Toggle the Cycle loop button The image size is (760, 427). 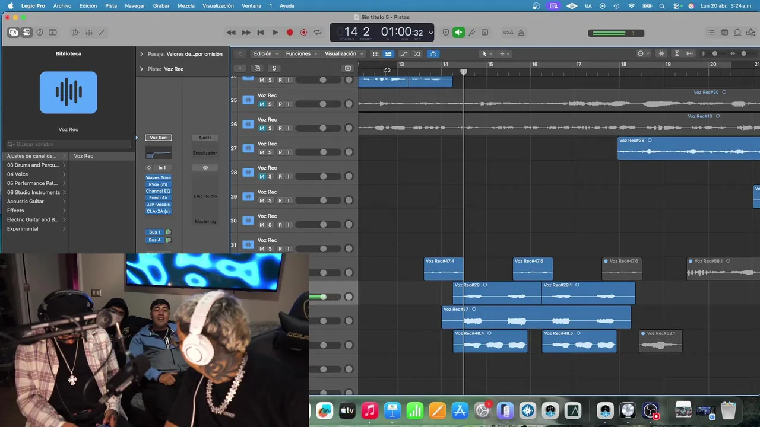[318, 33]
